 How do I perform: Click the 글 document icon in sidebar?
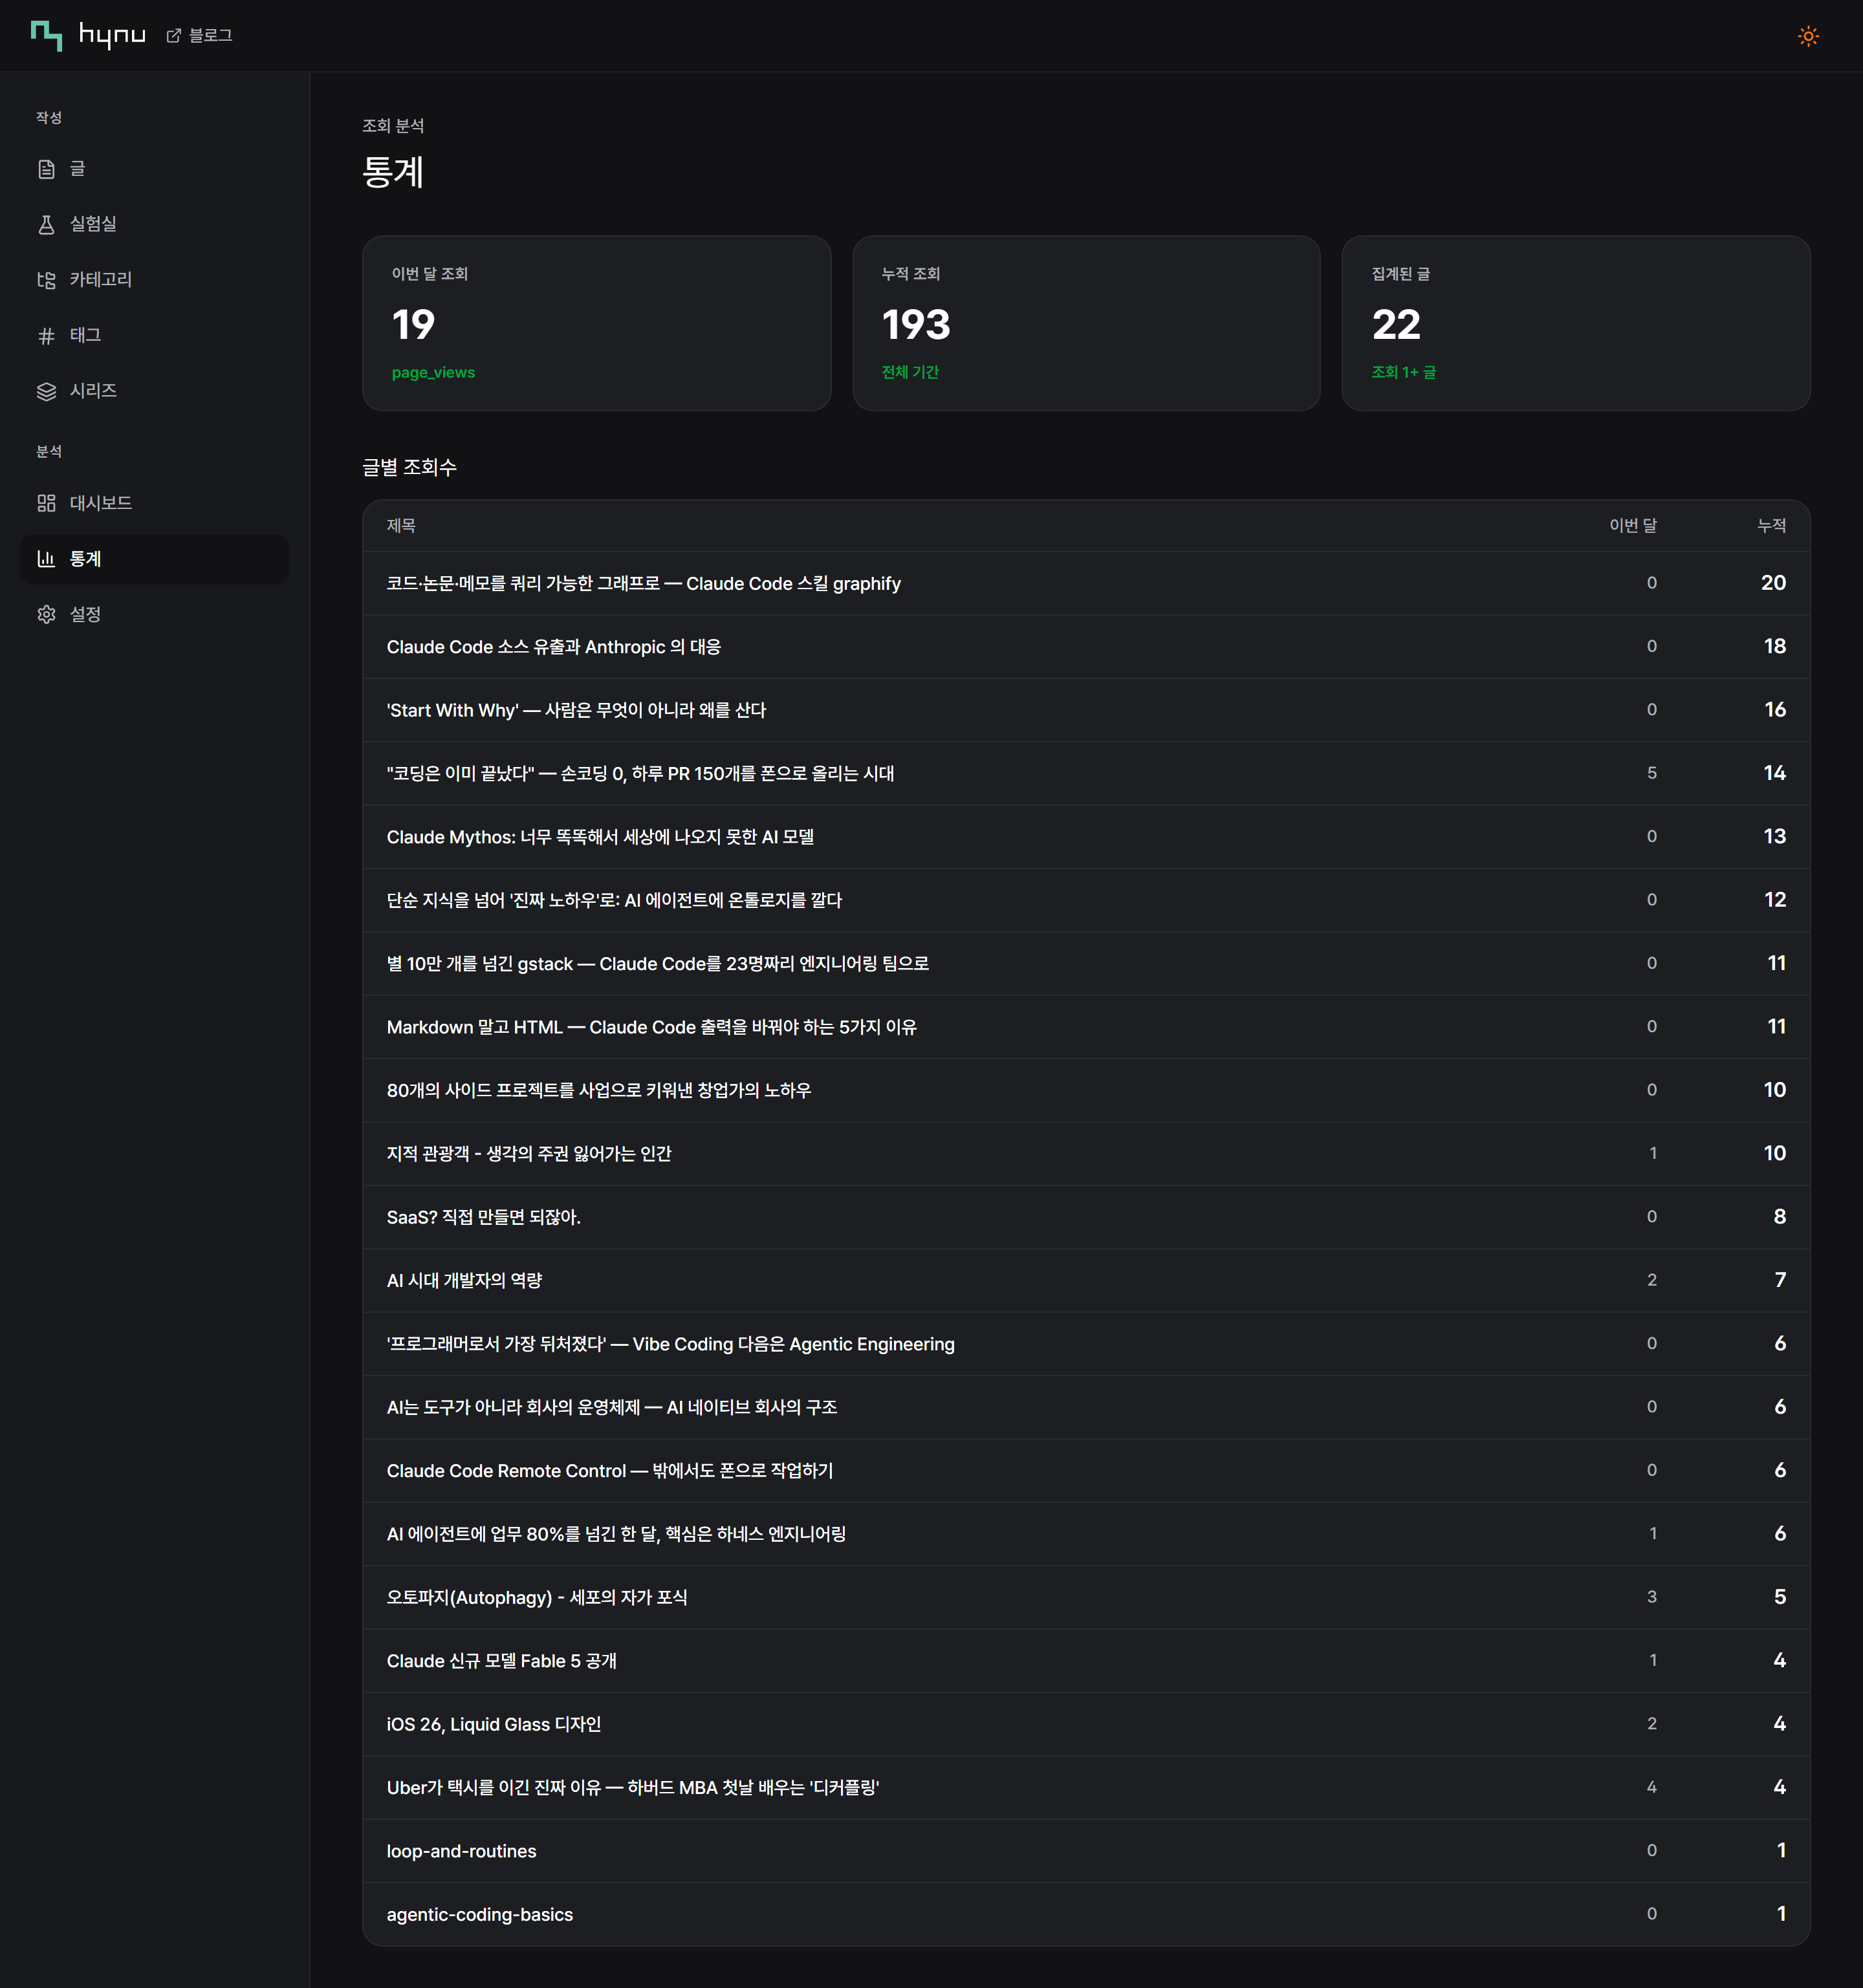(x=46, y=169)
